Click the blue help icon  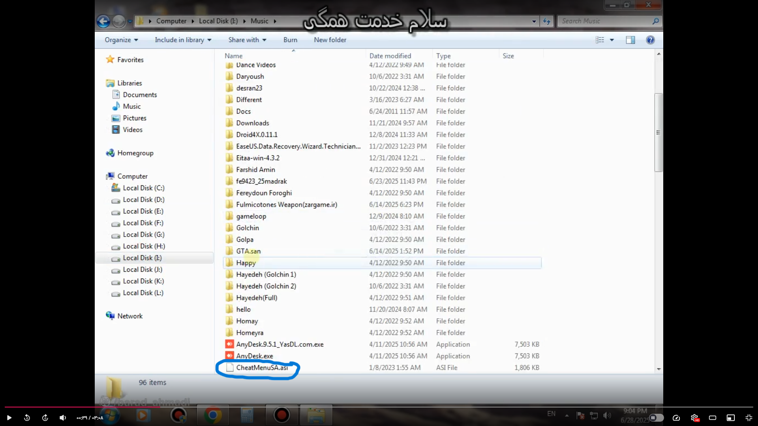coord(650,40)
